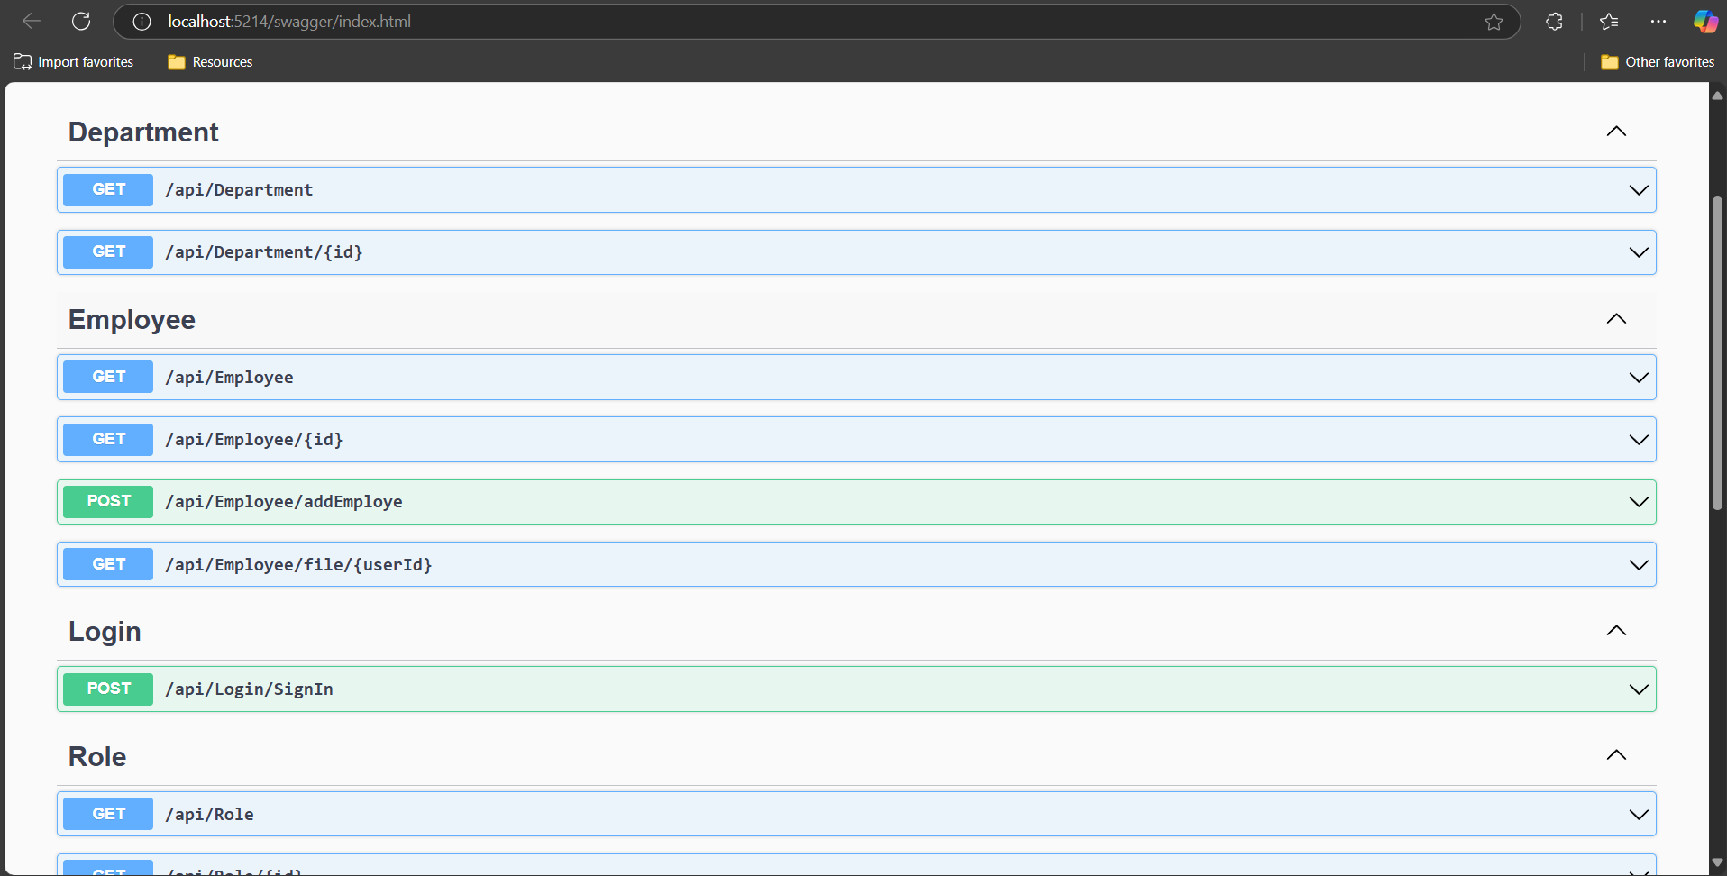Click the scrollbar up arrow

(x=1717, y=95)
